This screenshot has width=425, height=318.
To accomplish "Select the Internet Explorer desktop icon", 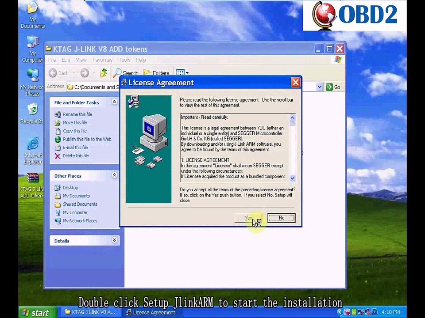I will pos(33,150).
